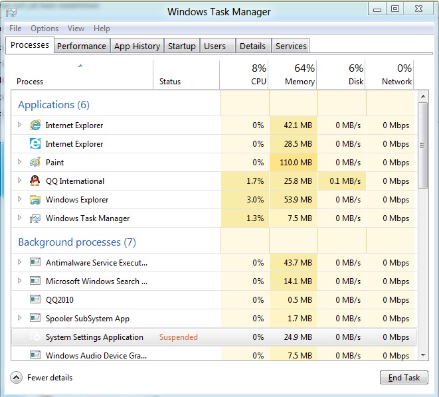Click Paint's 110.0 MB memory cell

294,163
